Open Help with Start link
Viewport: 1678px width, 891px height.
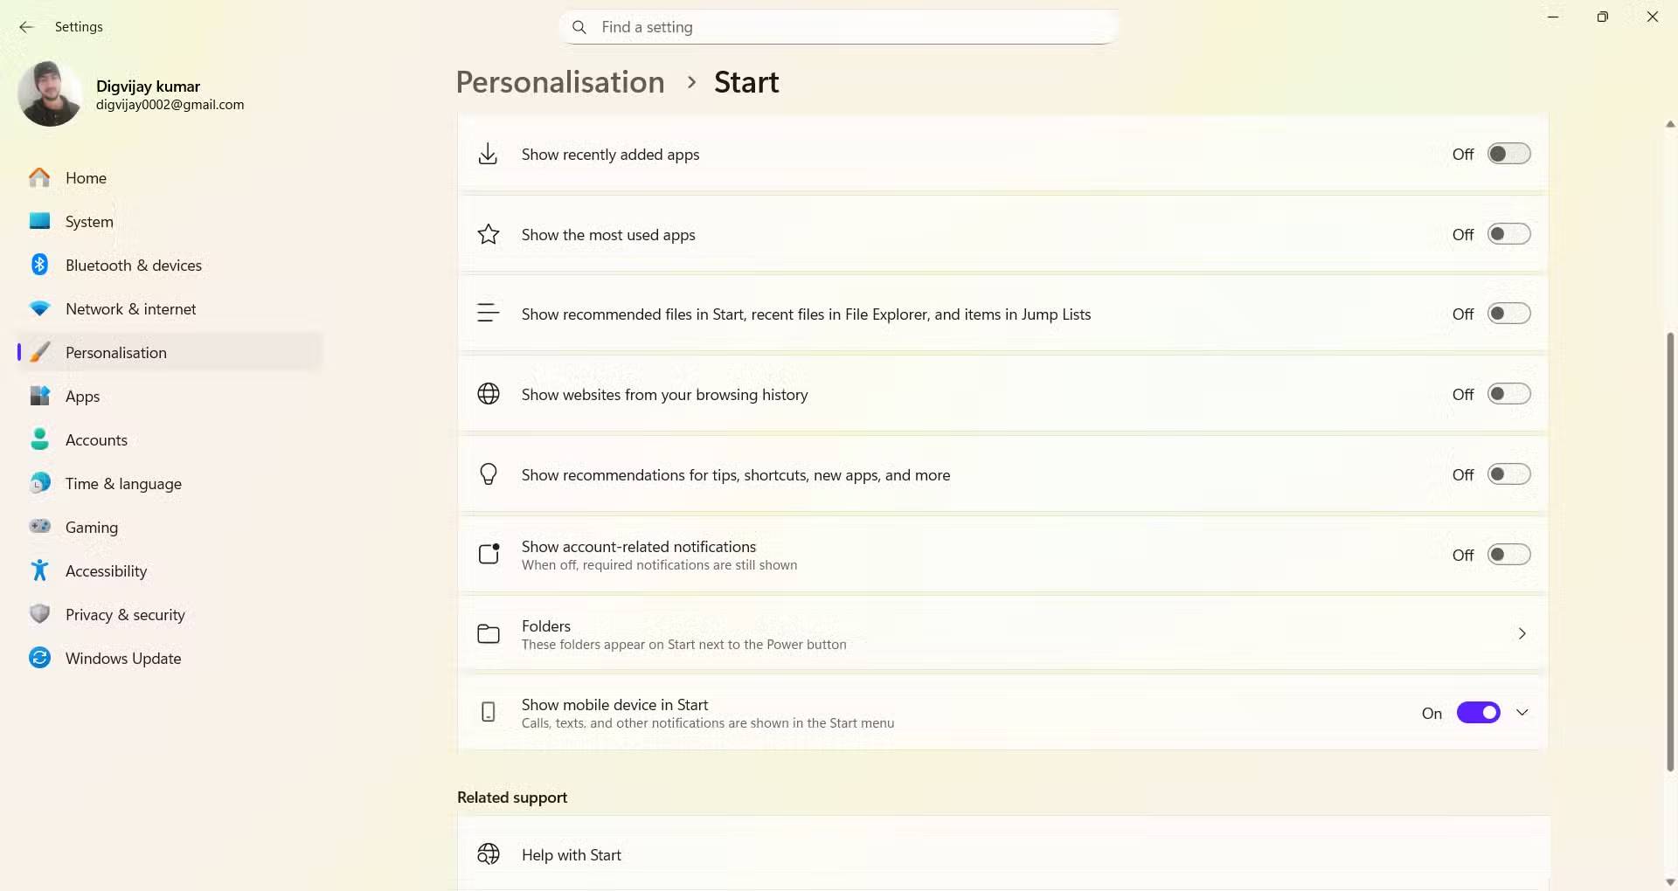pos(572,855)
